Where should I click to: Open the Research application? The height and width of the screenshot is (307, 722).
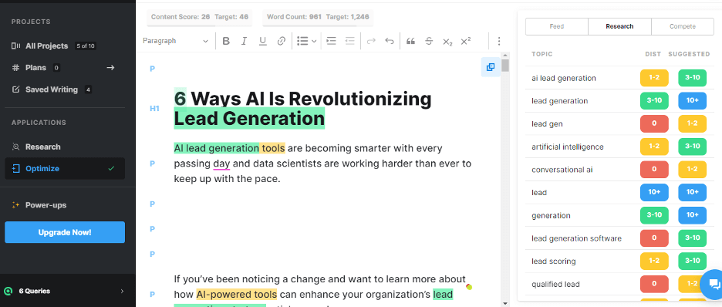43,147
